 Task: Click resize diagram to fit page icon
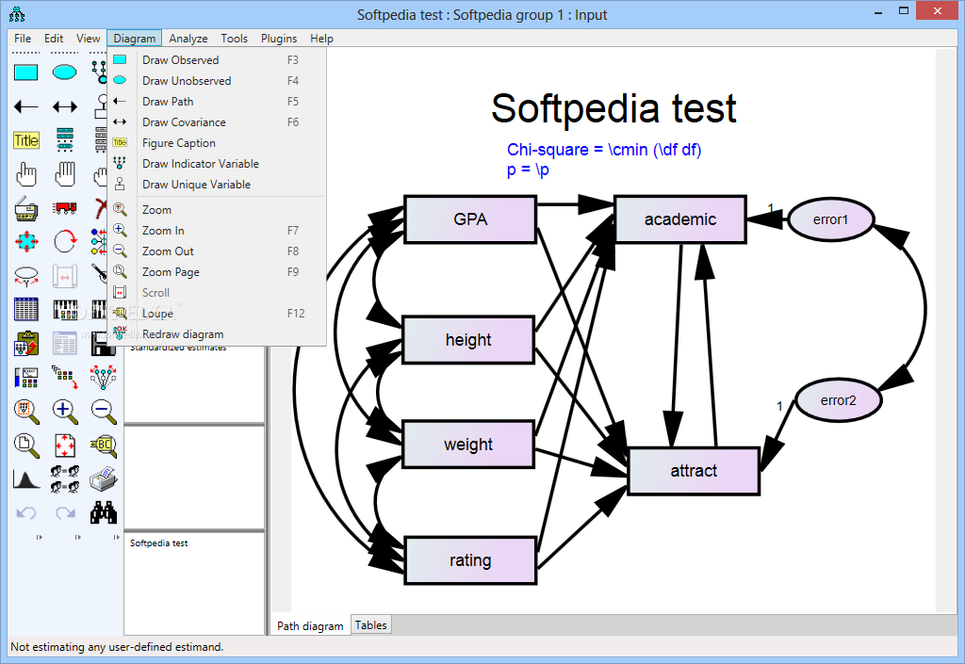tap(65, 445)
